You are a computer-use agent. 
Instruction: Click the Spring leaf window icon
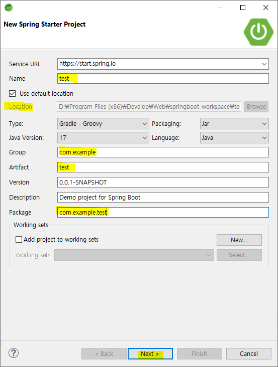pos(9,8)
